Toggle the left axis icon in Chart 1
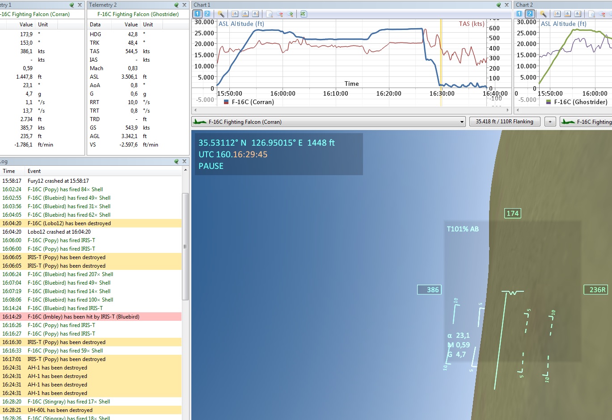The width and height of the screenshot is (612, 420). (235, 14)
